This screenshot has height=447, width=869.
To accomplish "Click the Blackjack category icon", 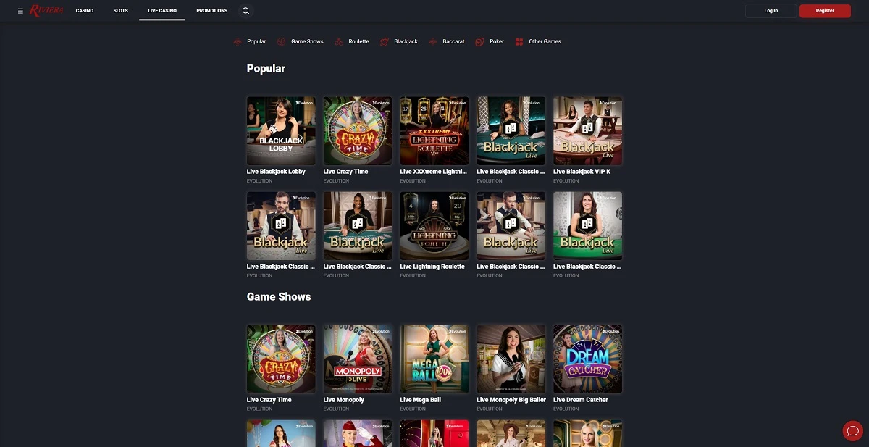I will [x=385, y=42].
